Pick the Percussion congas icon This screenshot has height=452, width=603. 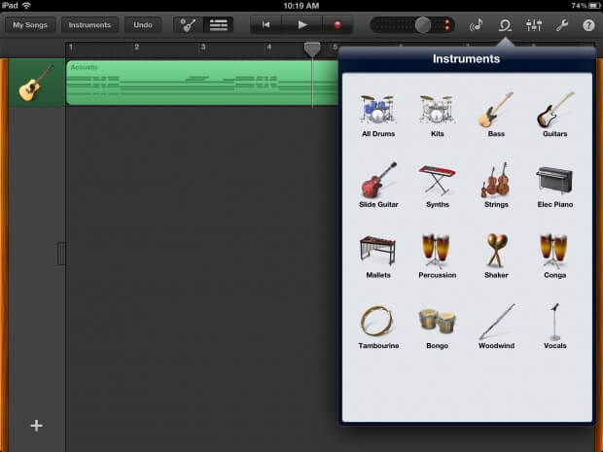[x=438, y=256]
